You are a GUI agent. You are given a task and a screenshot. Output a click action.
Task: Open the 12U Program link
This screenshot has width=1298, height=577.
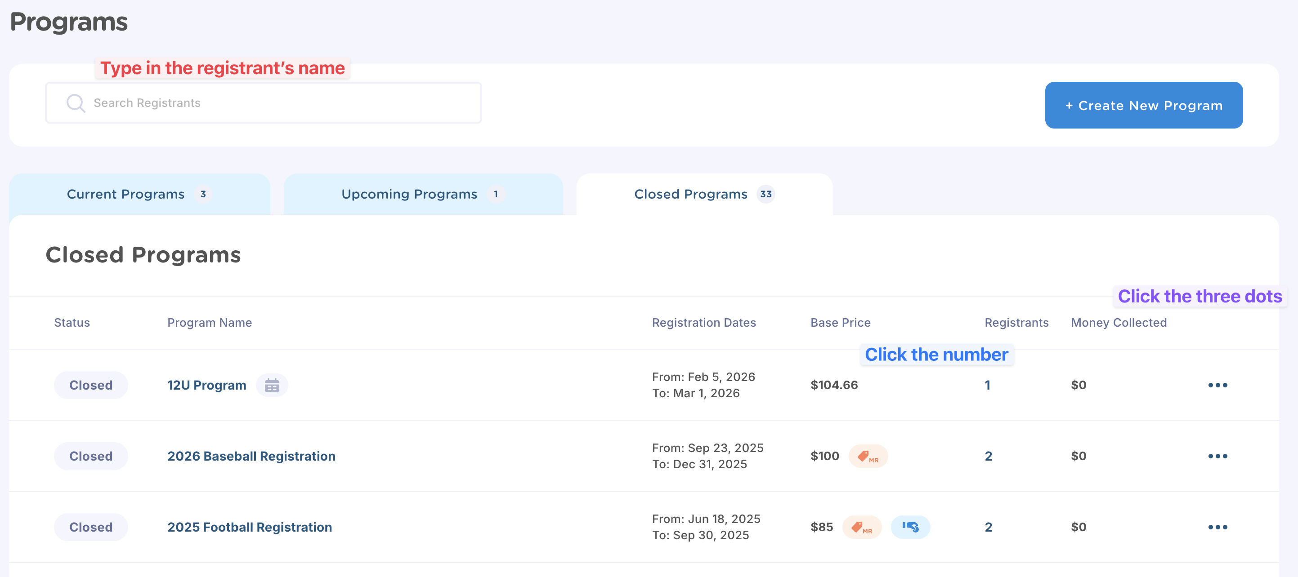[x=206, y=385]
